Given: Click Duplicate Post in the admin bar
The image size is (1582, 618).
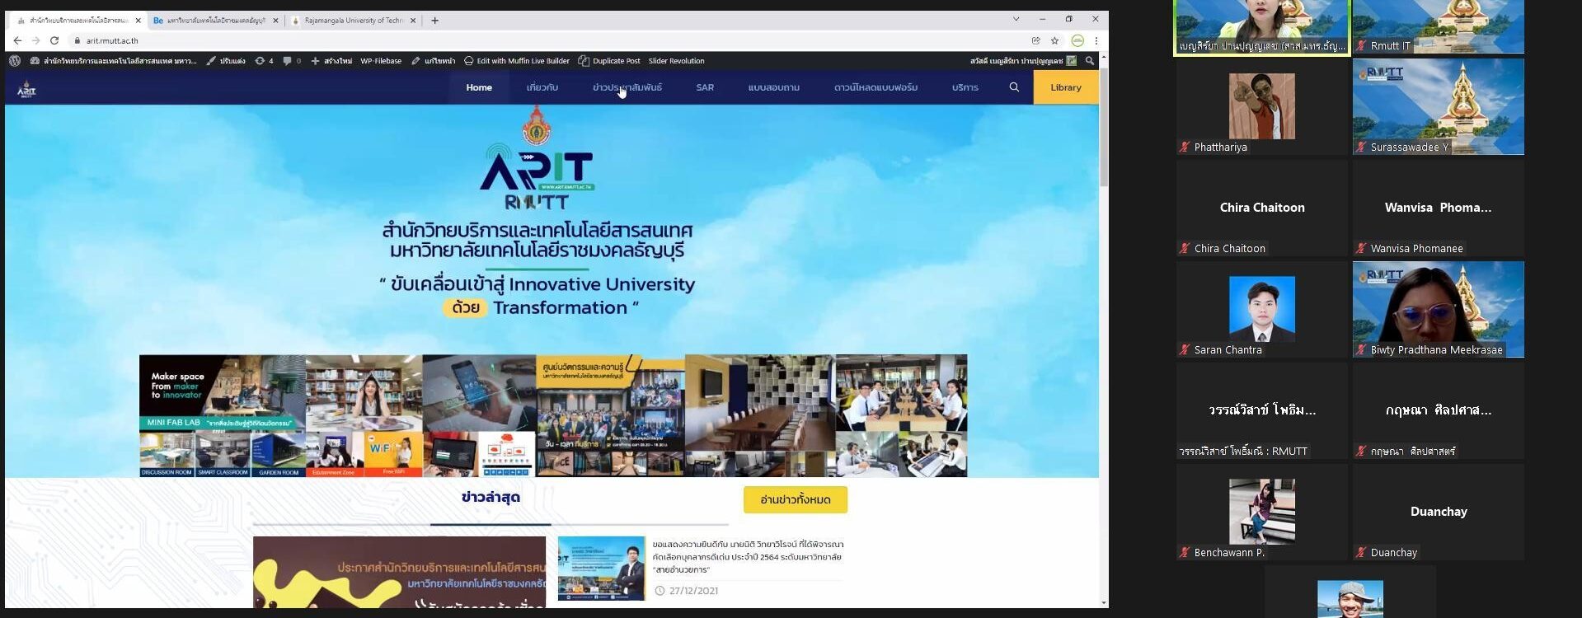Looking at the screenshot, I should click(x=609, y=61).
